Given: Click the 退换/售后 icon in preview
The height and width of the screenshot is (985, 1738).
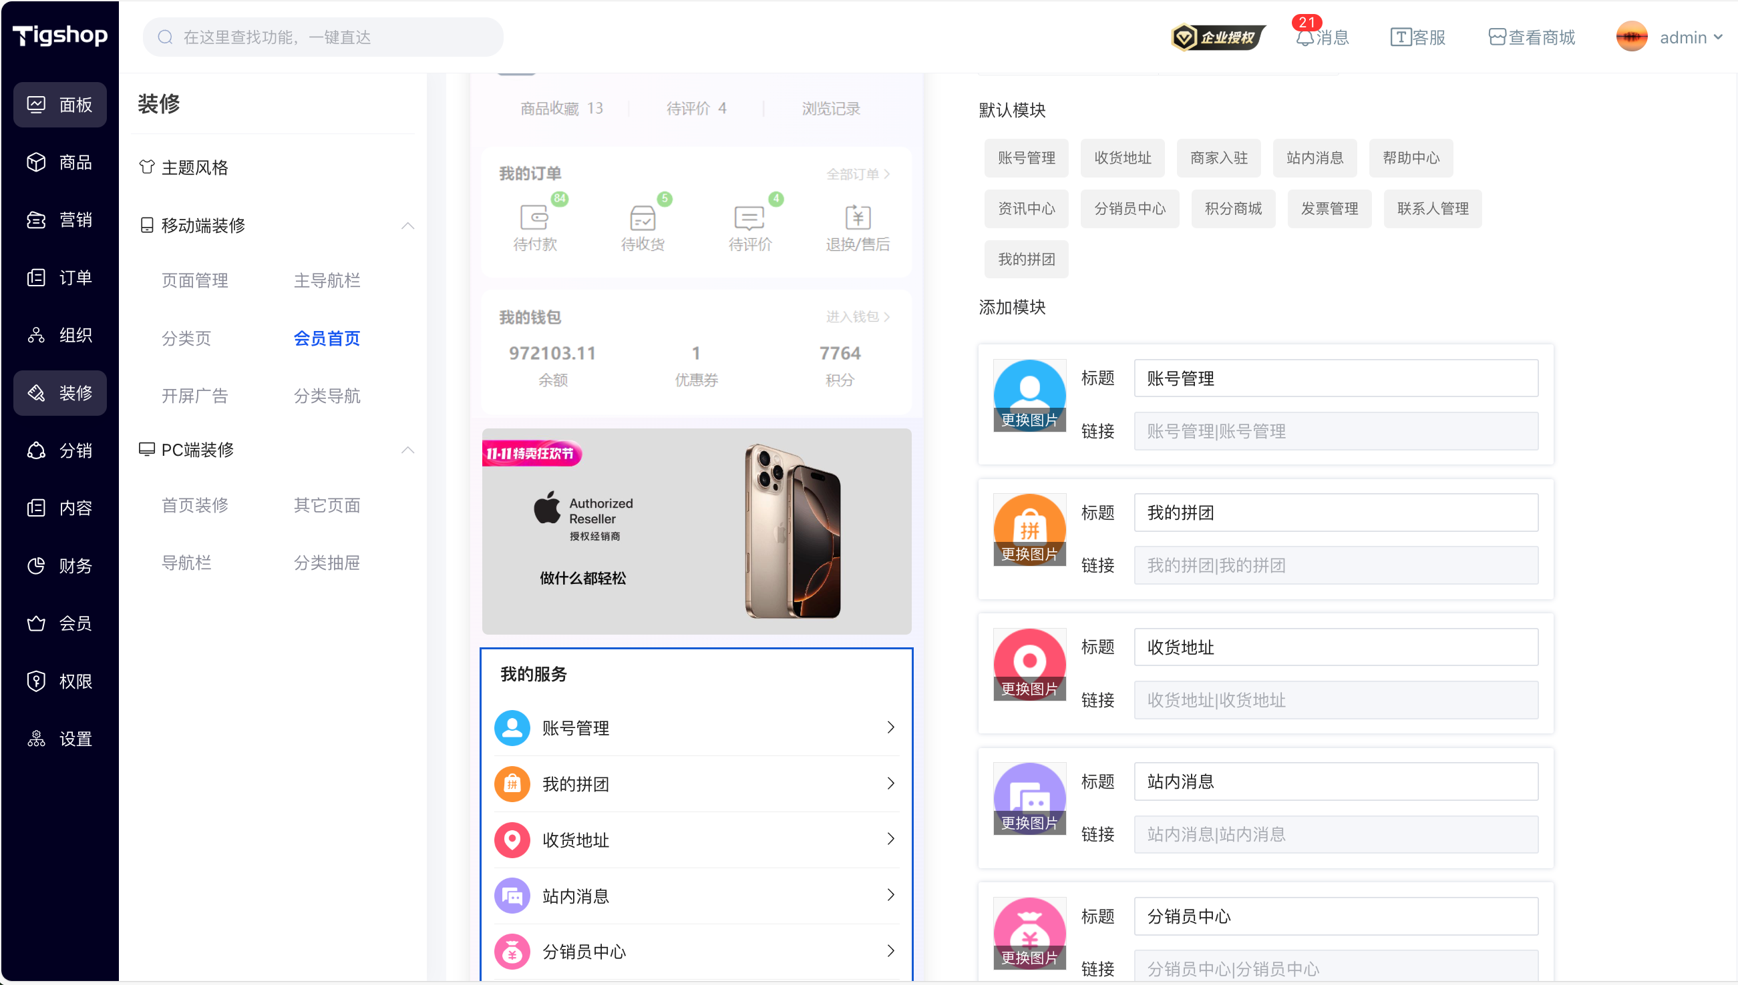Looking at the screenshot, I should pyautogui.click(x=857, y=227).
